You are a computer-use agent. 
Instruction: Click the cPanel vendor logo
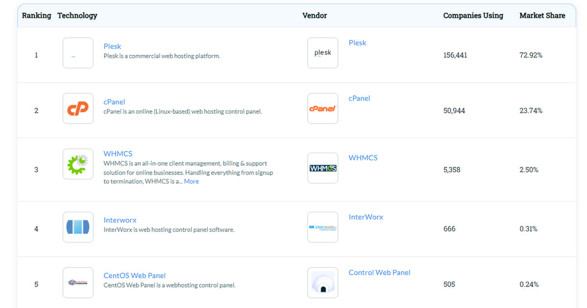coord(322,109)
